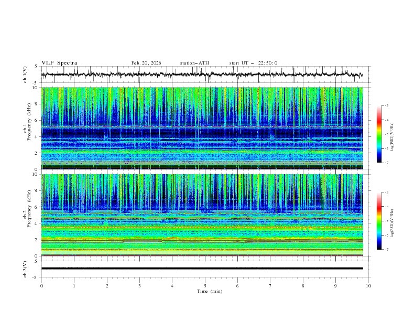The width and height of the screenshot is (415, 321).
Task: Click the ch.3 flat black voltage trace
Action: pyautogui.click(x=202, y=269)
